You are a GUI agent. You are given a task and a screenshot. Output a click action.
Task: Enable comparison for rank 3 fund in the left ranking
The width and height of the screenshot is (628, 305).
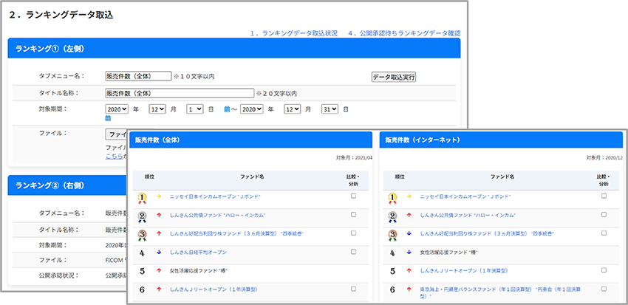click(353, 233)
